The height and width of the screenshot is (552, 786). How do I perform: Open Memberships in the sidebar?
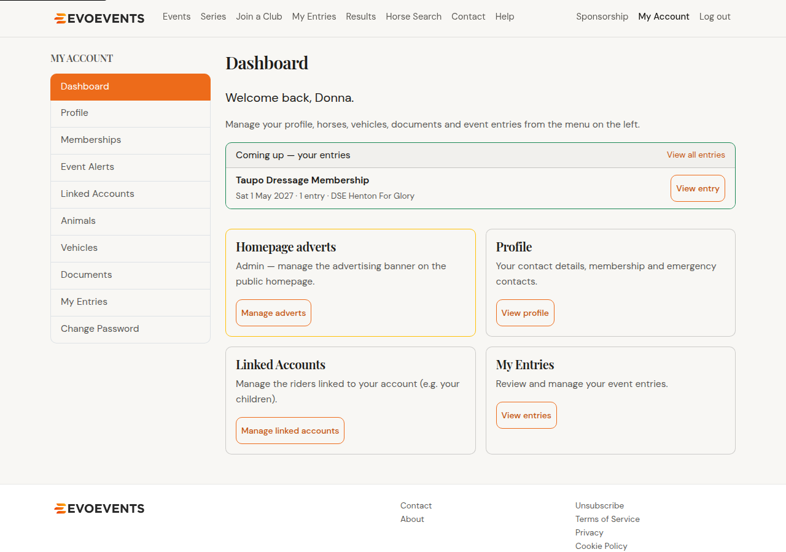pos(130,140)
